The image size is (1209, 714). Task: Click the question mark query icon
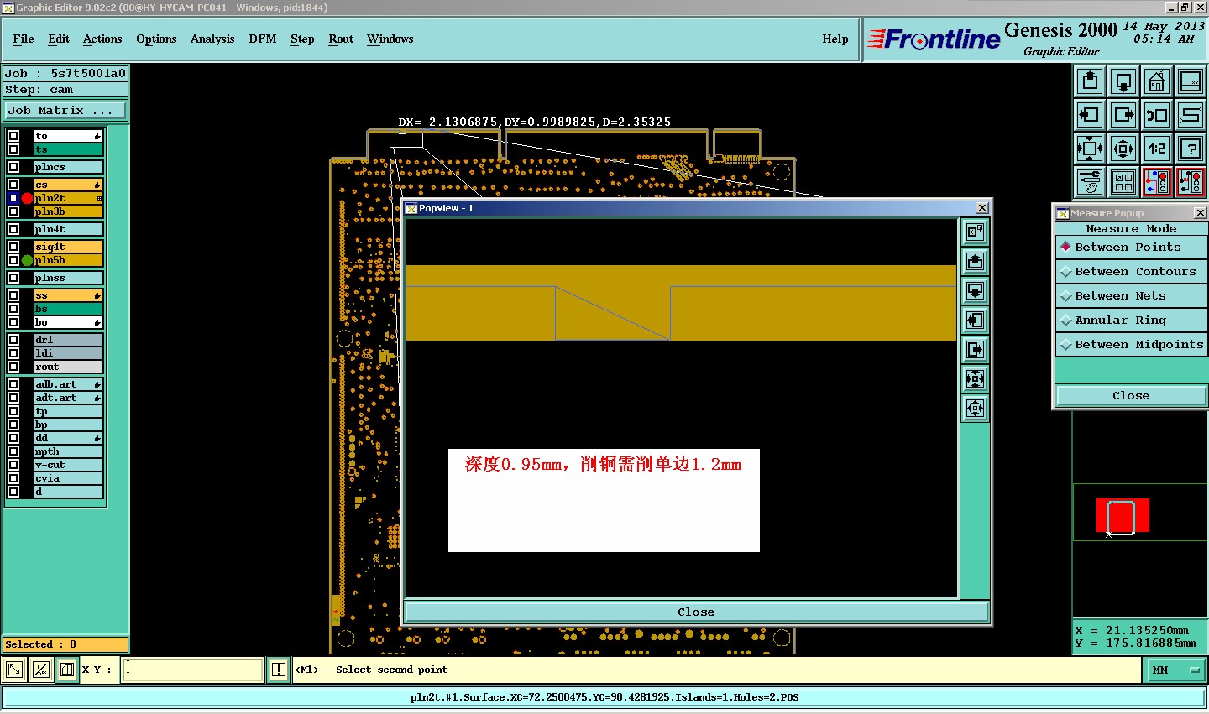[x=1191, y=149]
